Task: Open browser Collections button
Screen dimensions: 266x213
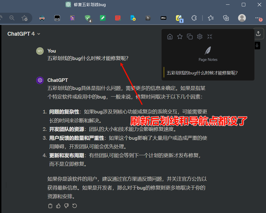Action: (x=226, y=18)
